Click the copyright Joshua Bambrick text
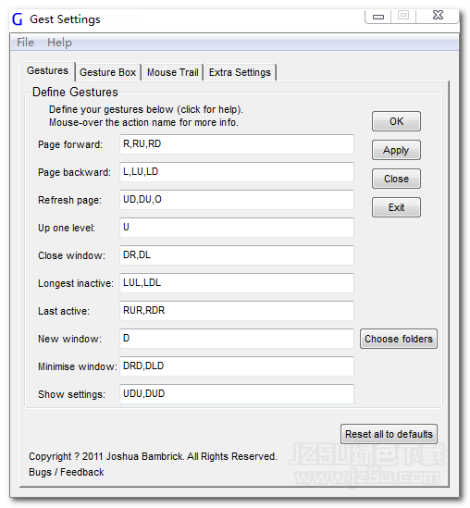Image resolution: width=470 pixels, height=508 pixels. coord(153,456)
